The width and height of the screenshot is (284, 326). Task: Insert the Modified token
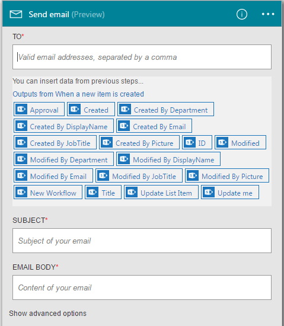coord(240,142)
